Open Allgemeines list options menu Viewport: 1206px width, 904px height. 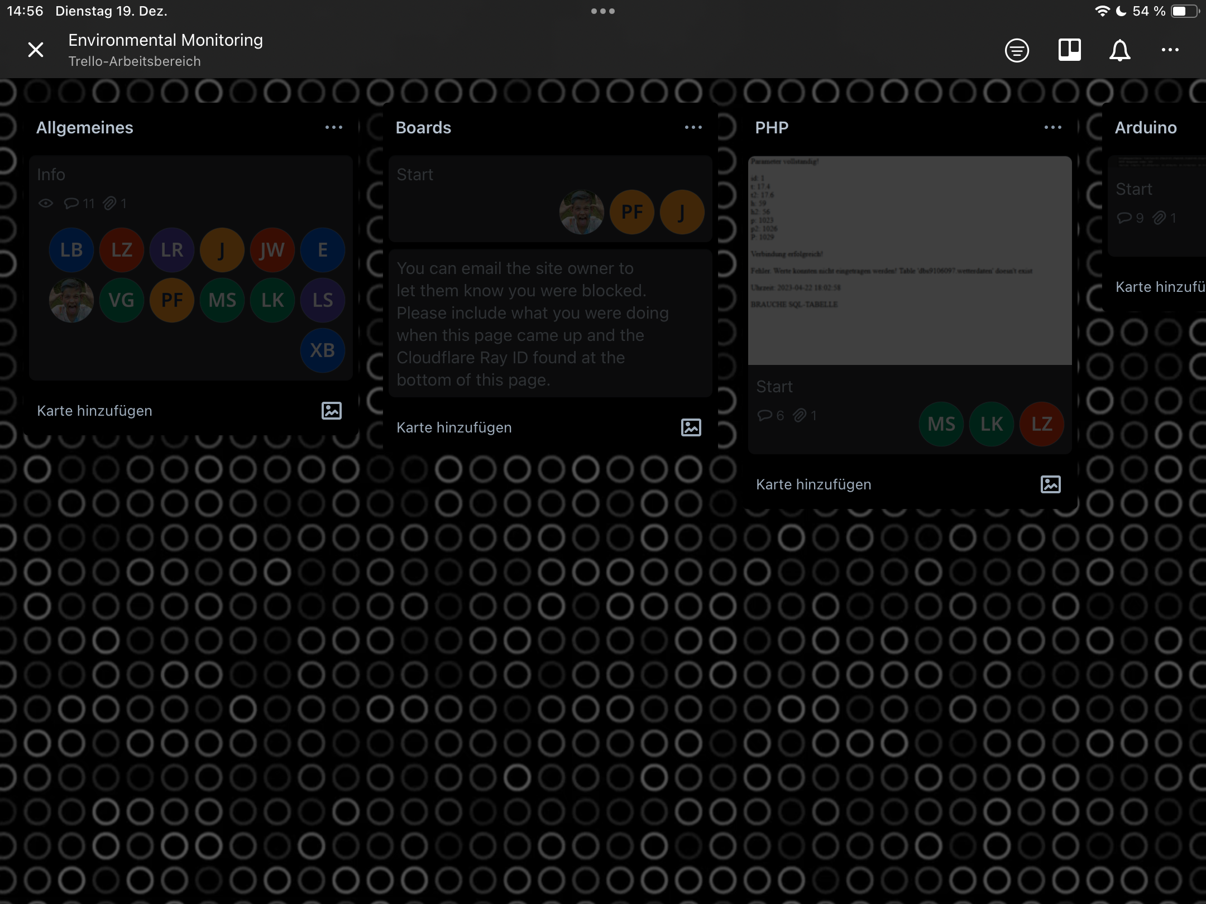tap(334, 128)
